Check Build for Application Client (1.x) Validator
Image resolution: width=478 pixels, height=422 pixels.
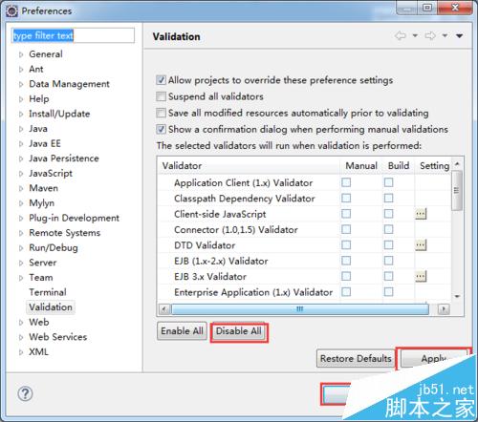tap(388, 182)
